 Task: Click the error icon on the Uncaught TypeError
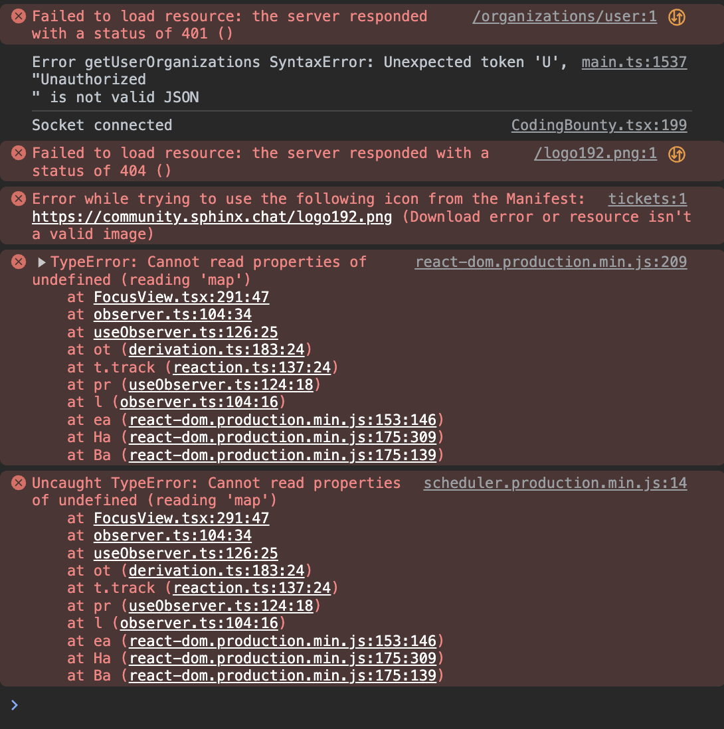coord(17,483)
